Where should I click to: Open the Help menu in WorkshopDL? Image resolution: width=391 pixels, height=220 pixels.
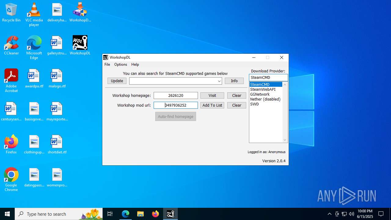click(135, 64)
